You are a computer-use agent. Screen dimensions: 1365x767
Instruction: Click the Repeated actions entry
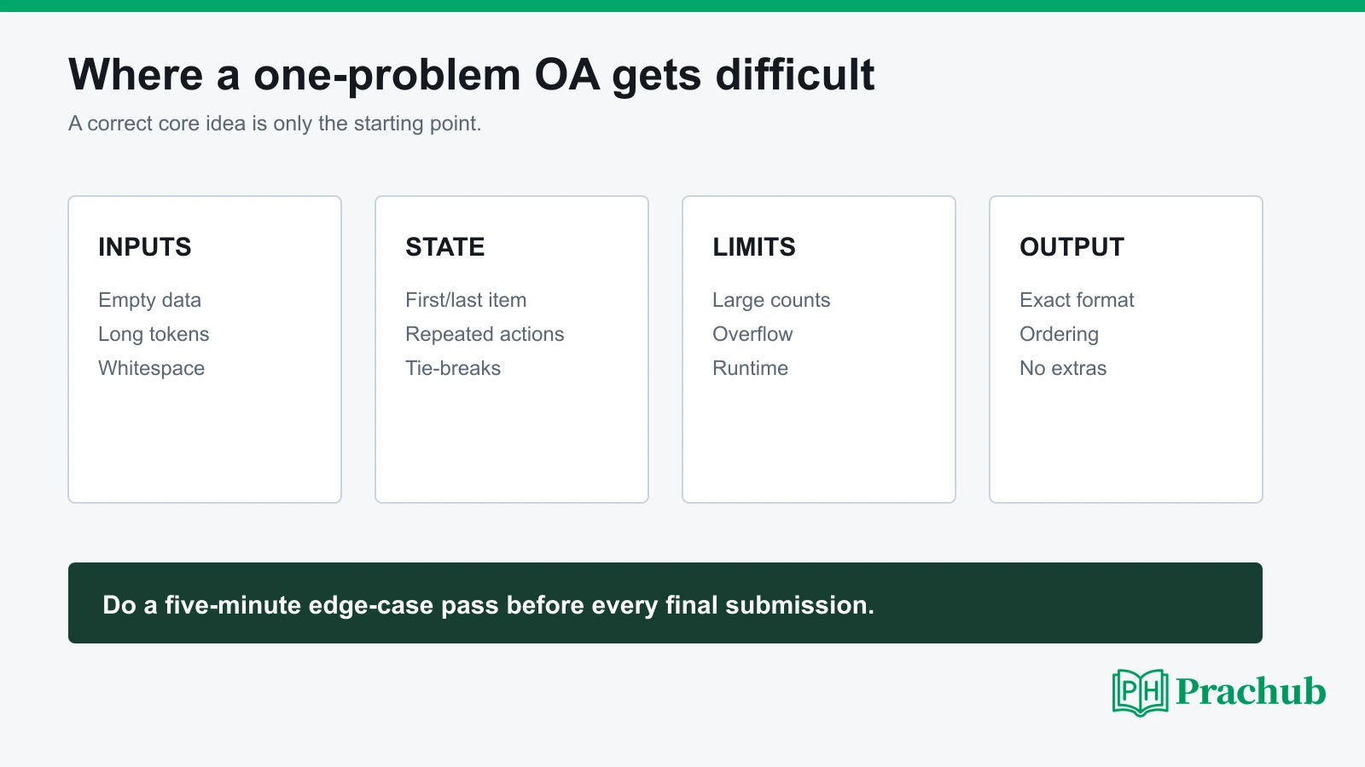[x=485, y=334]
